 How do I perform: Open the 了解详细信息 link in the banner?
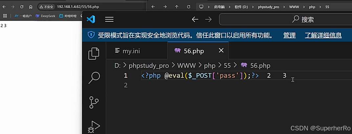click(323, 35)
